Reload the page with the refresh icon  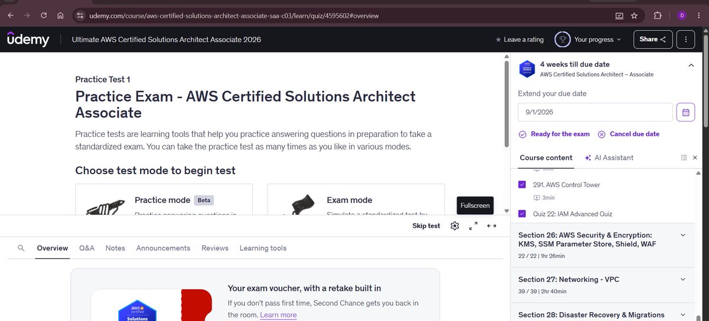point(44,16)
